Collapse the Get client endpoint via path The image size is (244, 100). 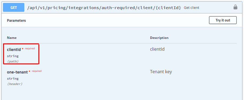[x=104, y=8]
